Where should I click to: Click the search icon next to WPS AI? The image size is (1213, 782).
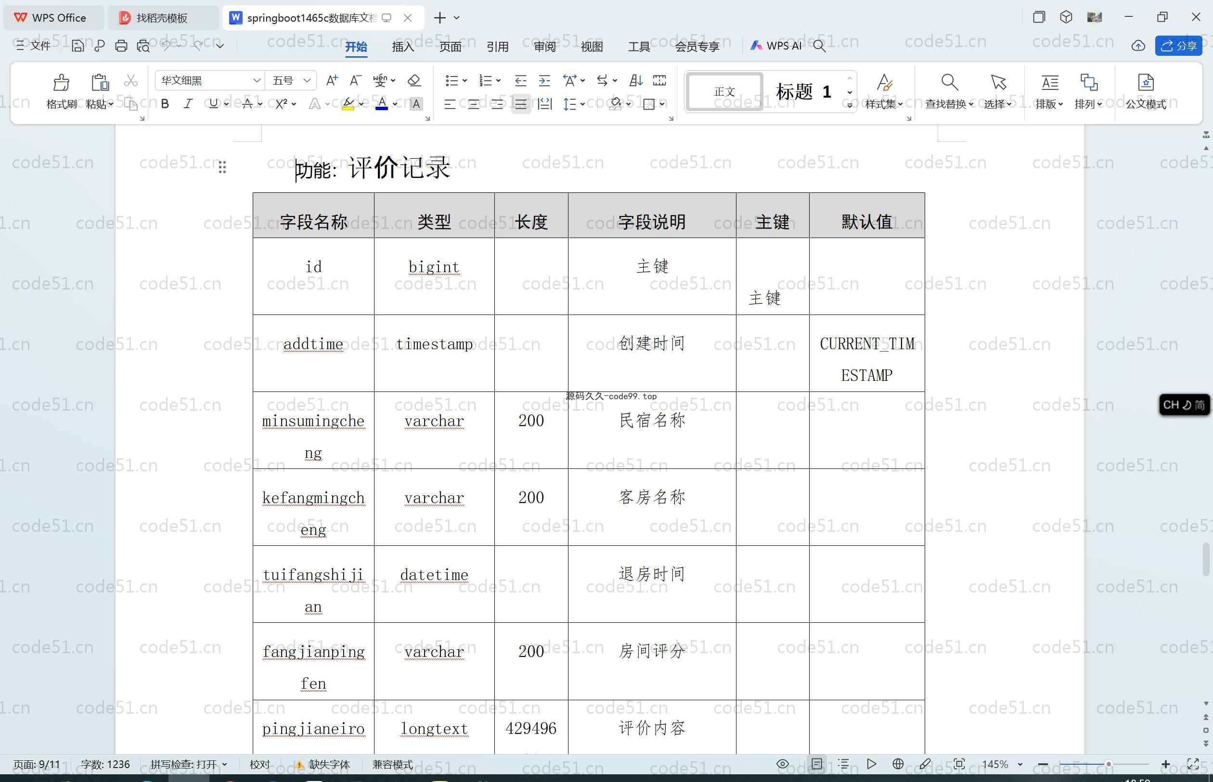[819, 46]
